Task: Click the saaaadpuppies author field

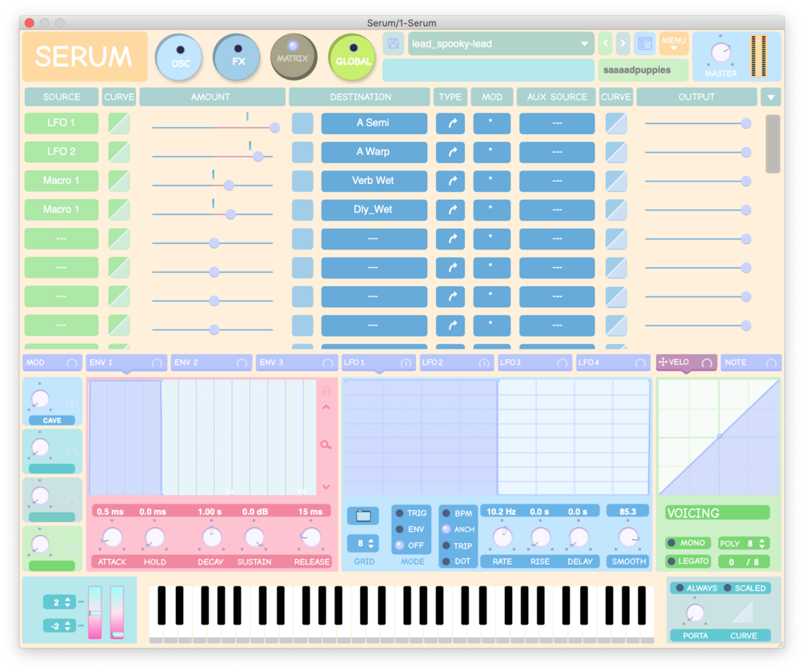Action: click(643, 70)
